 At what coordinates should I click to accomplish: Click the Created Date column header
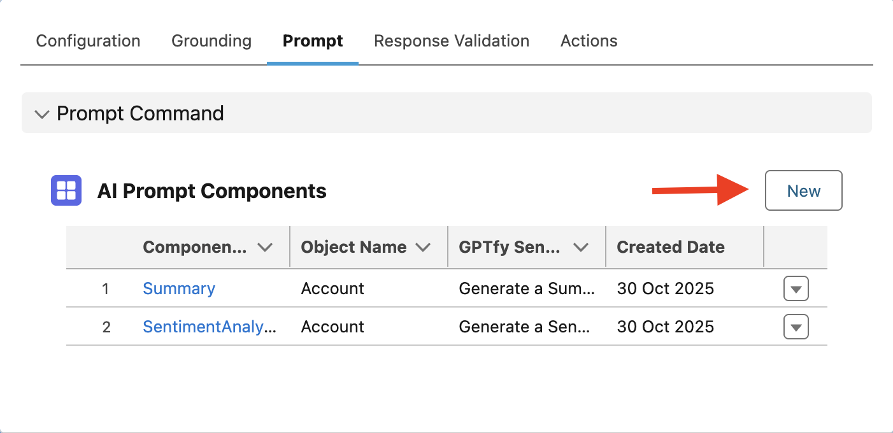[671, 247]
